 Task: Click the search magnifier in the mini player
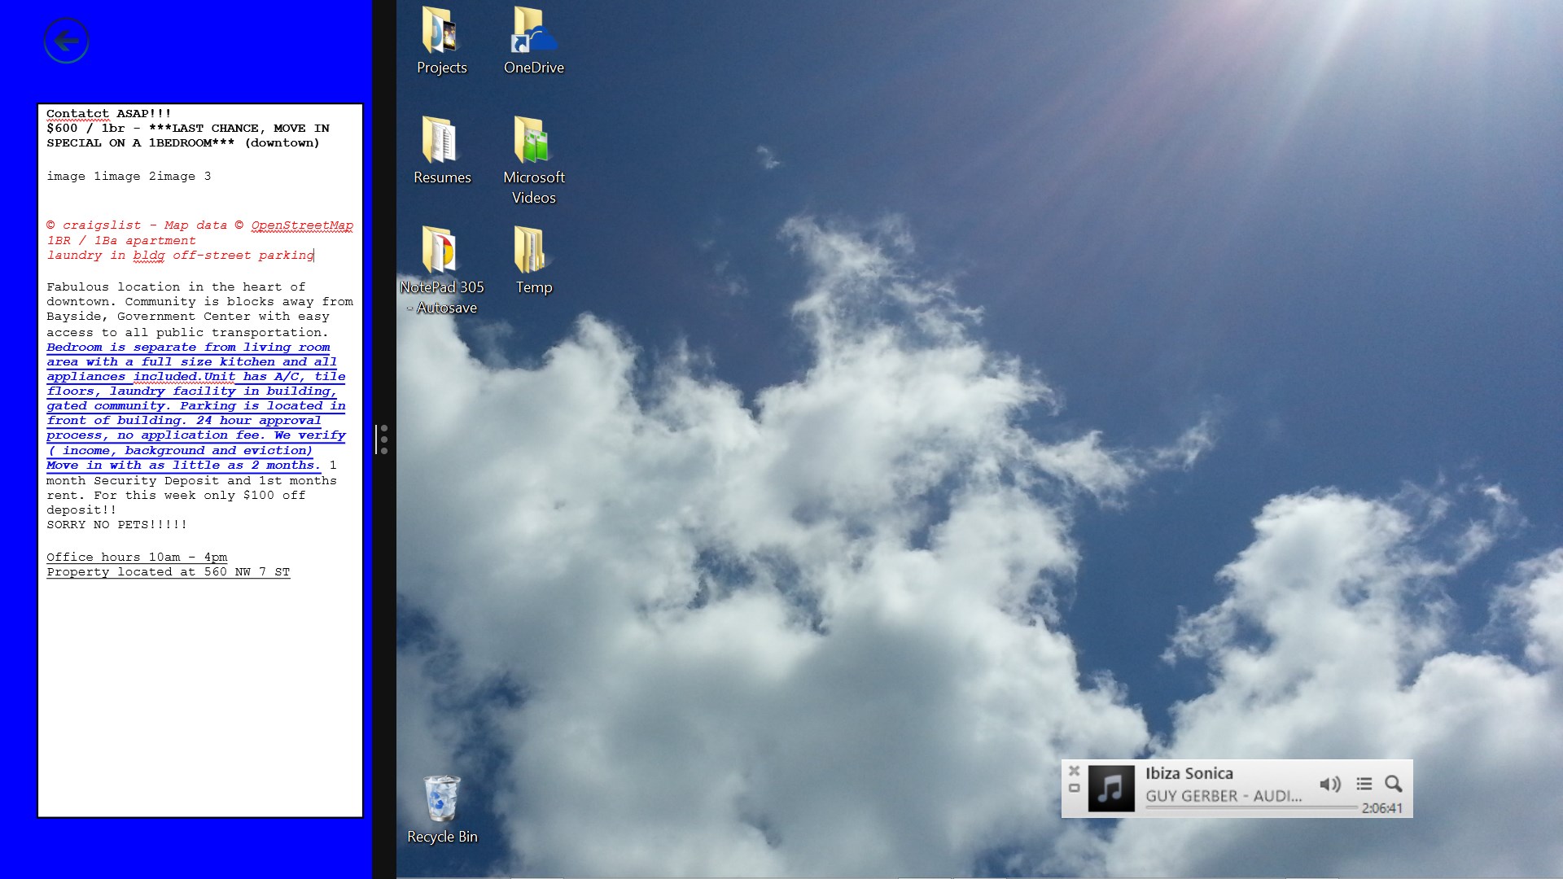(x=1394, y=784)
